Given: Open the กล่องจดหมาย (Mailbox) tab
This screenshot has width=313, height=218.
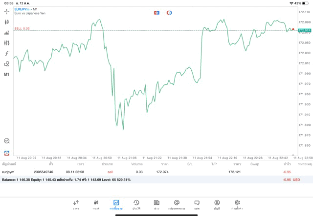Looking at the screenshot, I should (x=177, y=204).
